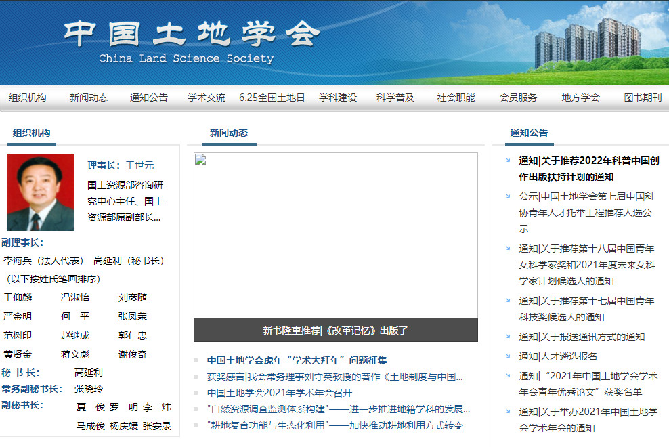Go to the 学术交流 menu item
669x447 pixels.
tap(207, 98)
